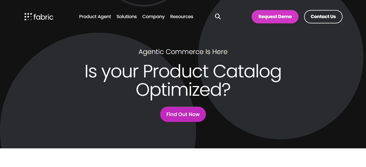Click the word 'Optimized?' in the headline

(x=183, y=90)
